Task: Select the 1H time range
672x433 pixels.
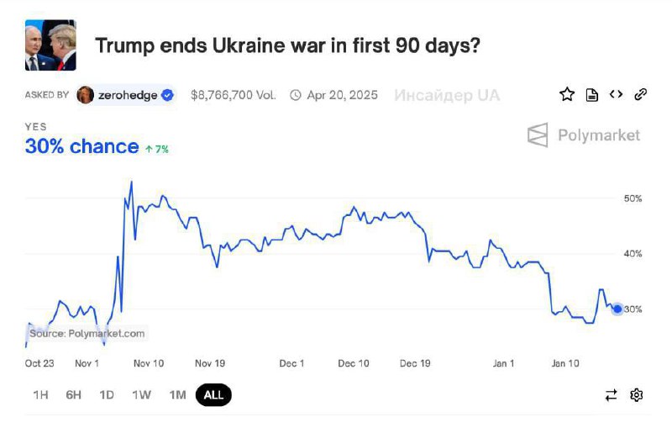Action: [40, 394]
